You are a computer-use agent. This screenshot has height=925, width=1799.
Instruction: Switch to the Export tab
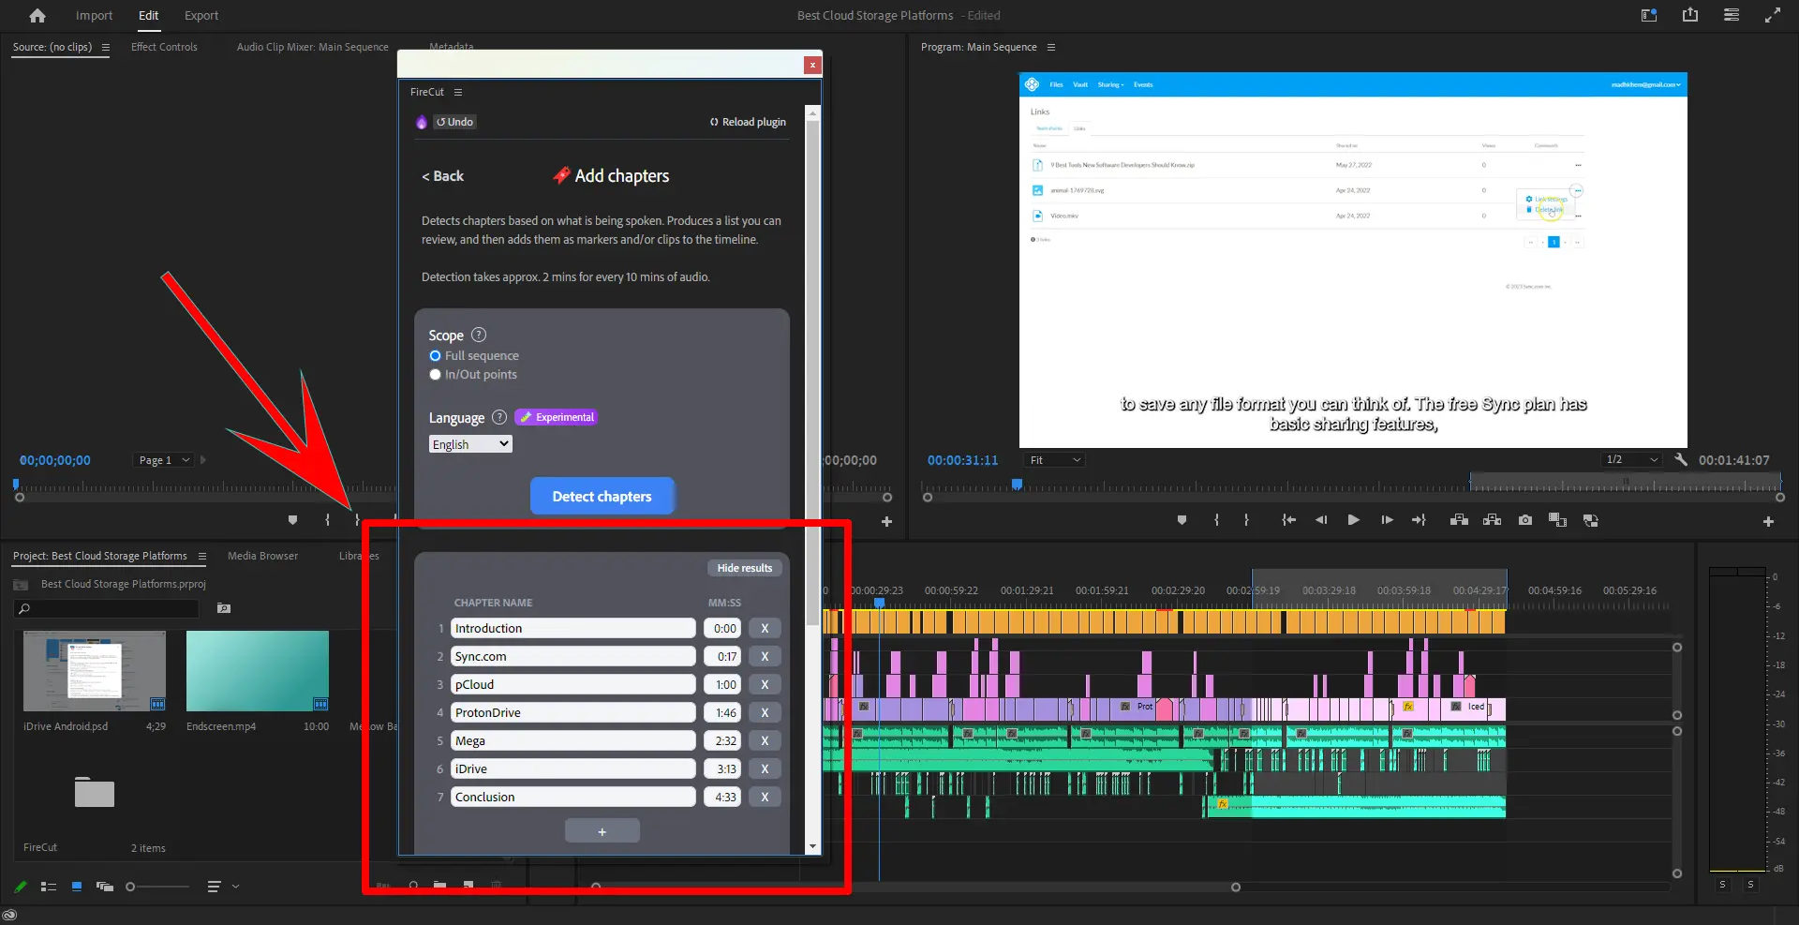point(201,16)
